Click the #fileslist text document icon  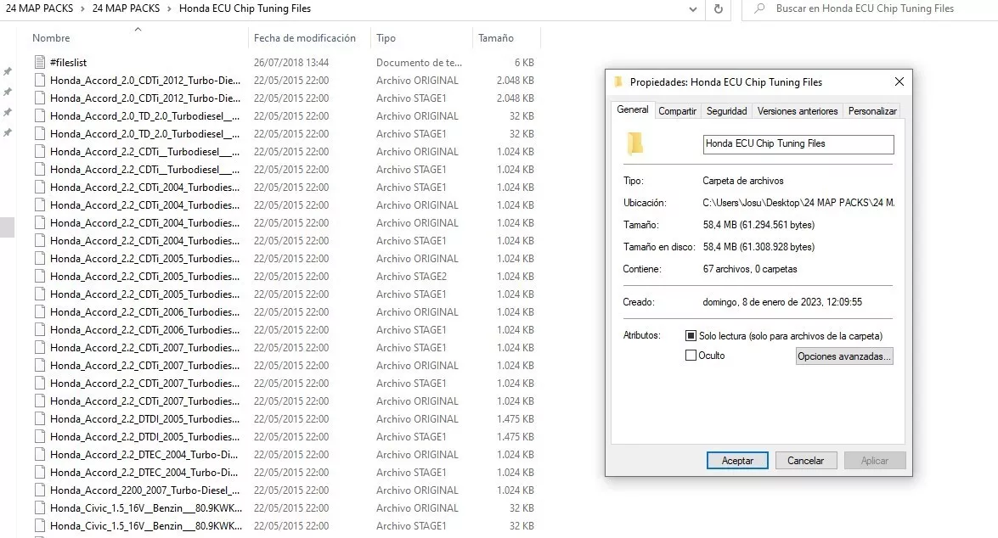(x=39, y=62)
